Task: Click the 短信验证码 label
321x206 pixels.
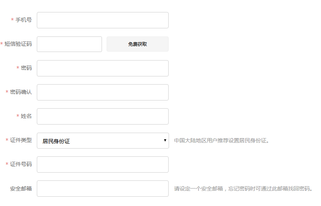Action: click(x=18, y=44)
